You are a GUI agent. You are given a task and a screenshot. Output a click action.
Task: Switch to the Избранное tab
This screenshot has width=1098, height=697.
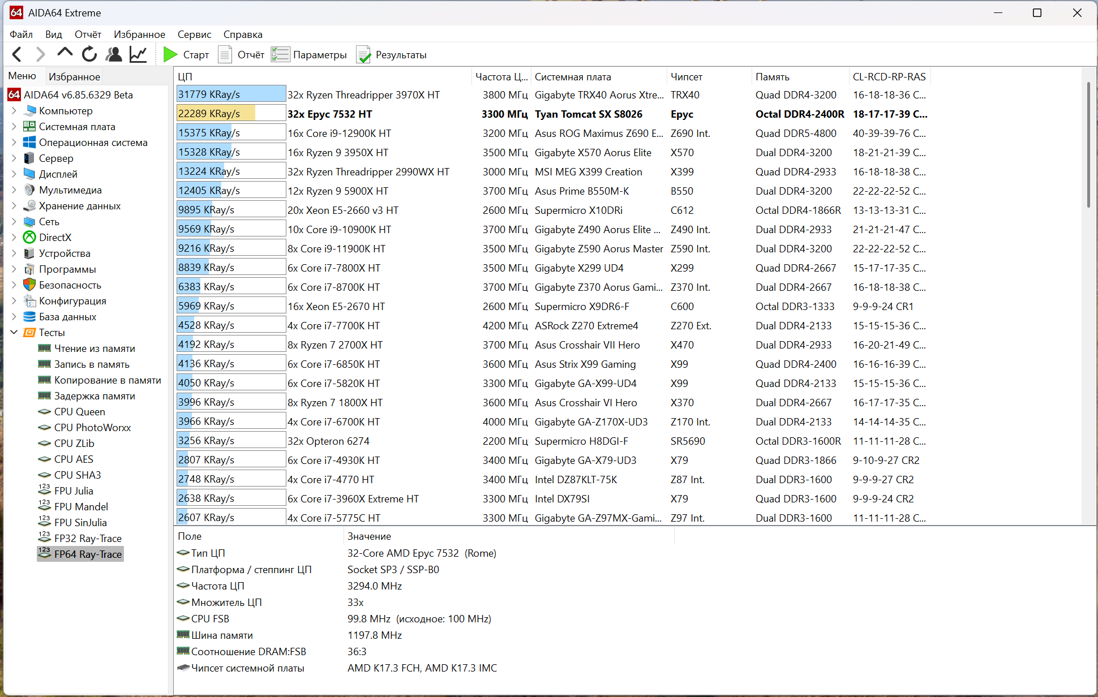click(74, 76)
